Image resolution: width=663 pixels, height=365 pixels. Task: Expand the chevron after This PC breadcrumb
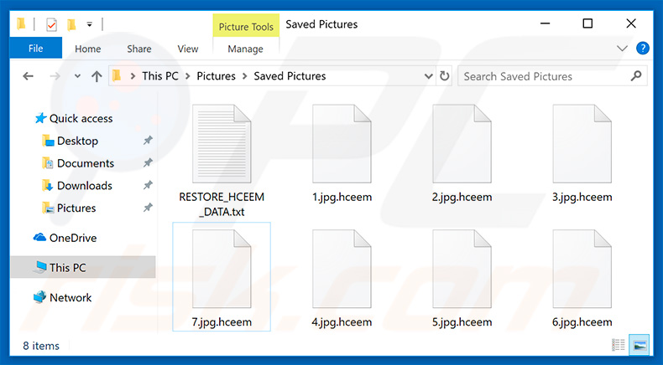[188, 76]
